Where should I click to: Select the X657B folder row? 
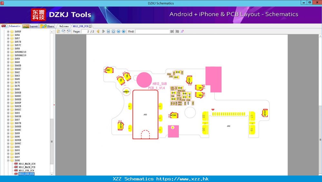(18, 42)
